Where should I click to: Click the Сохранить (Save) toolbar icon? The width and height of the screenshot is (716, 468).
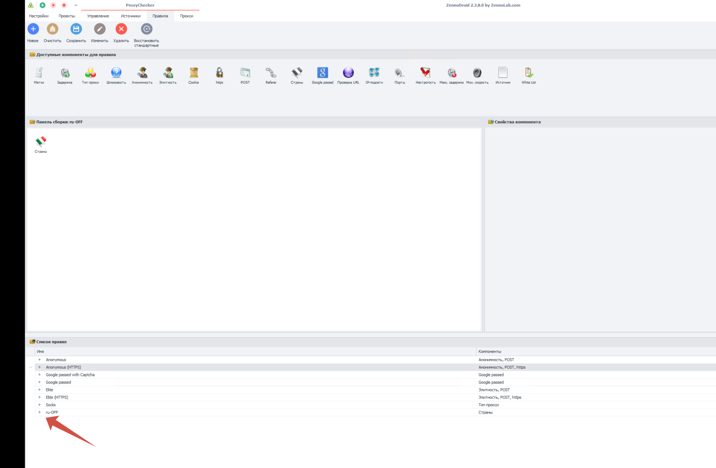tap(76, 29)
